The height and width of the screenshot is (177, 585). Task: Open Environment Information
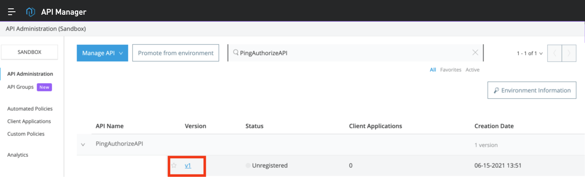(x=532, y=90)
